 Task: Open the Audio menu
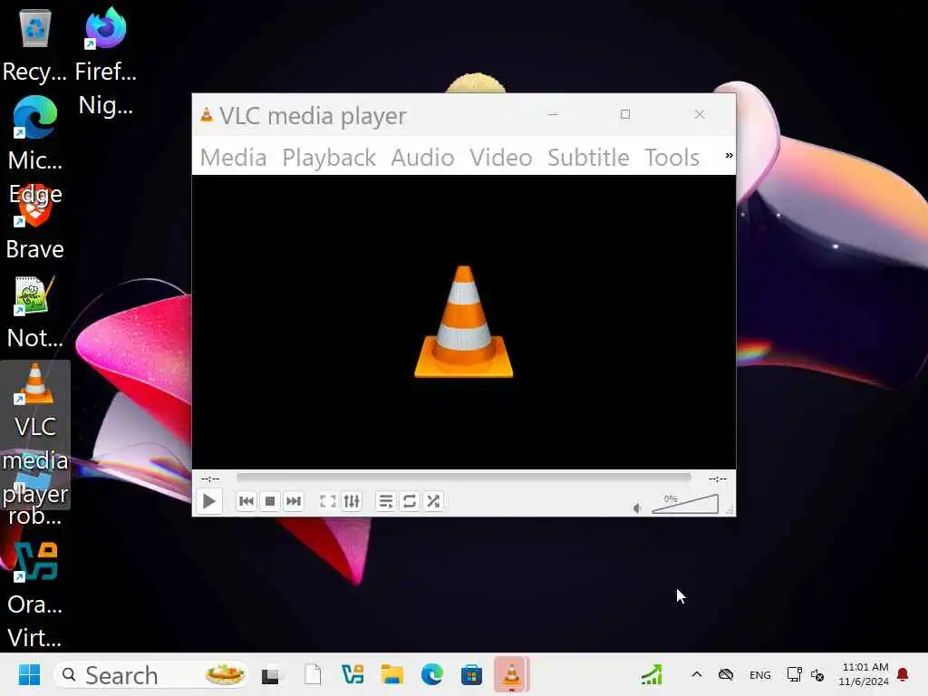tap(422, 158)
